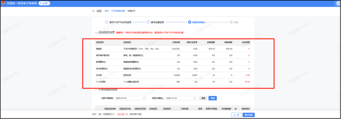The height and width of the screenshot is (119, 341).
Task: Click the 84.00 total tax amount
Action: 121,115
